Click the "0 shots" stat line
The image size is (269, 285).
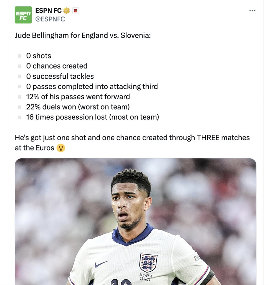point(39,56)
